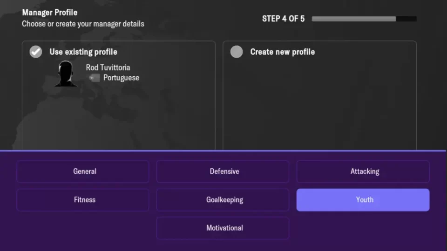Click the flag icon beside Portuguese

95,78
